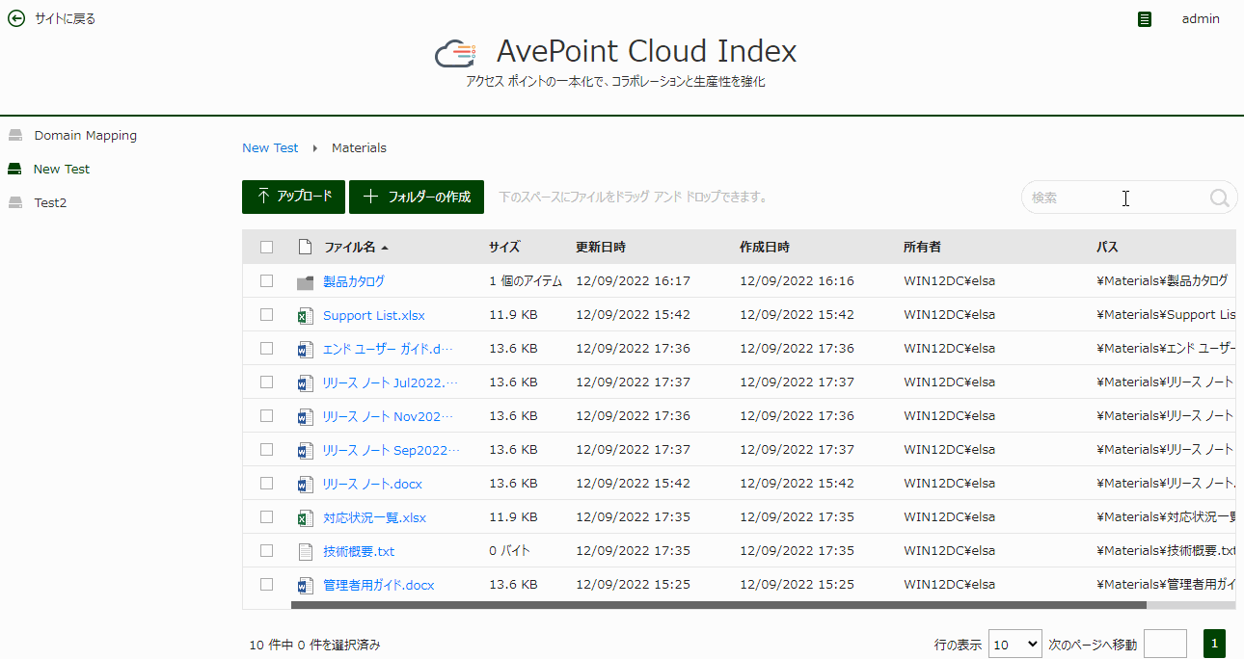Screen dimensions: 1244x659
Task: Go back via the サイトに戻る link
Action: tap(65, 18)
